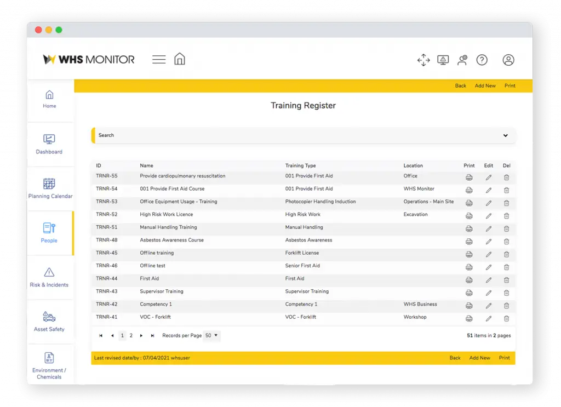Click the expand arrows fullscreen icon

(x=423, y=60)
